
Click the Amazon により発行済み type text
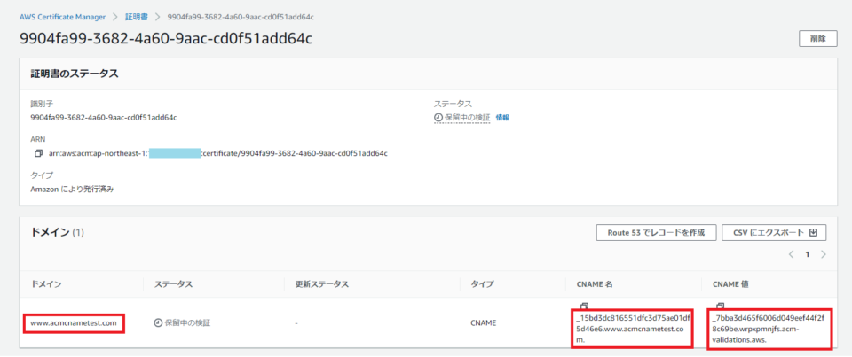[x=72, y=190]
